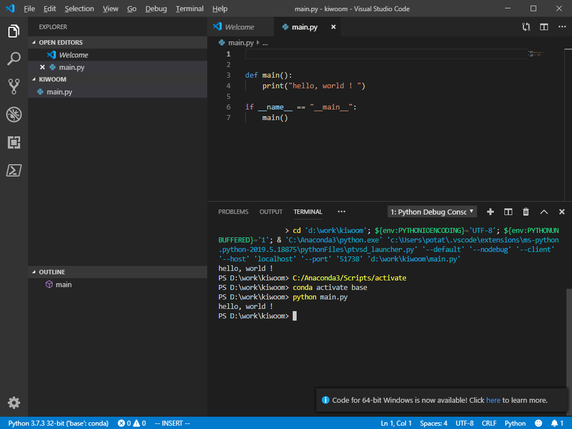Viewport: 572px width, 429px height.
Task: Click code line 4 print statement
Action: coord(314,85)
